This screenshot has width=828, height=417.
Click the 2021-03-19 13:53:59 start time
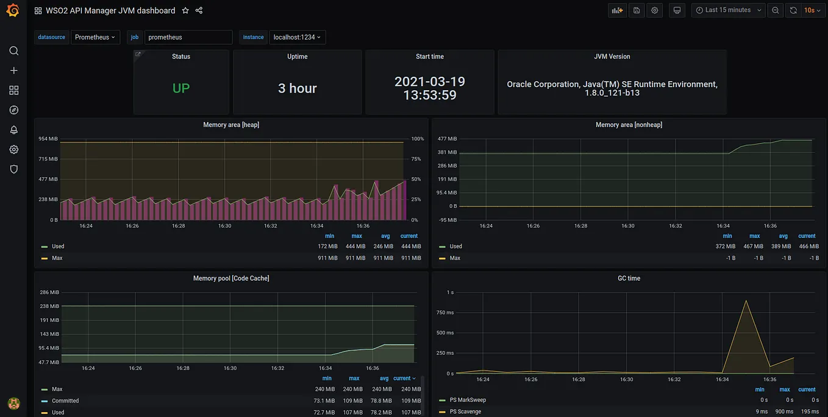430,88
